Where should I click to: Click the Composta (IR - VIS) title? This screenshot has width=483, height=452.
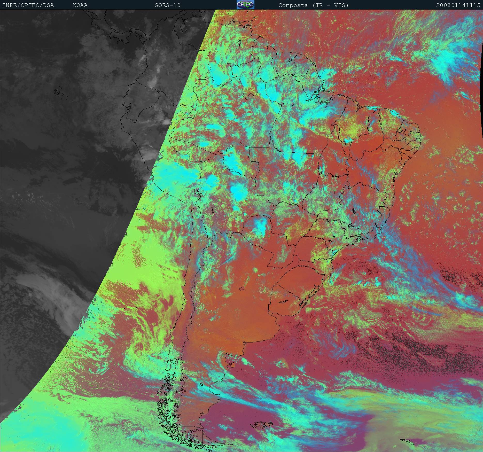(x=314, y=5)
